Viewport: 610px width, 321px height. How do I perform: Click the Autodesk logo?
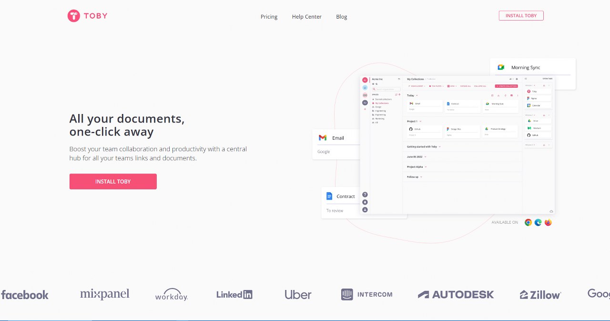(x=456, y=295)
